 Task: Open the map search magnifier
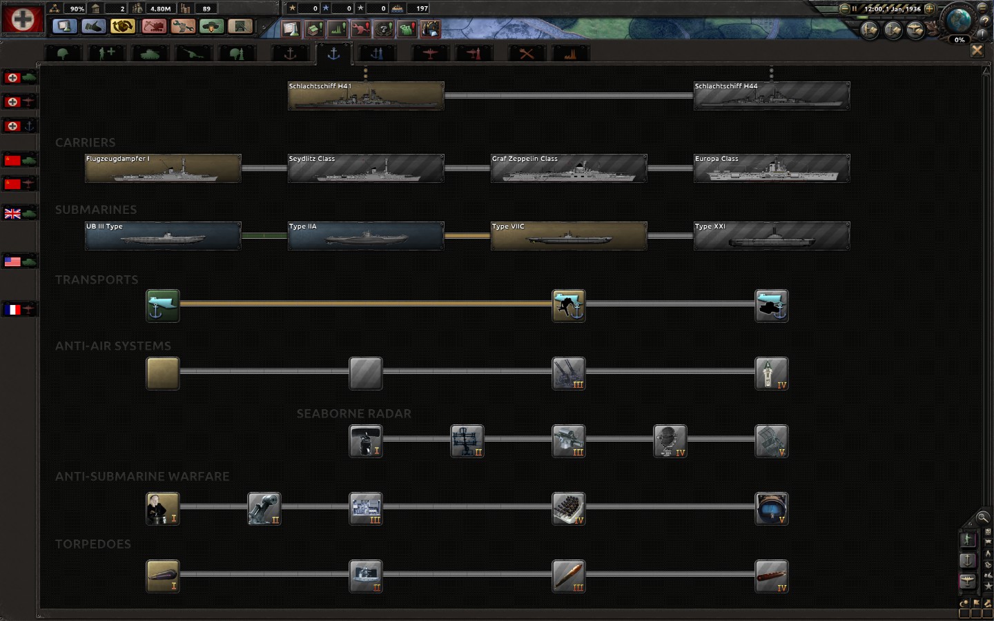click(982, 517)
